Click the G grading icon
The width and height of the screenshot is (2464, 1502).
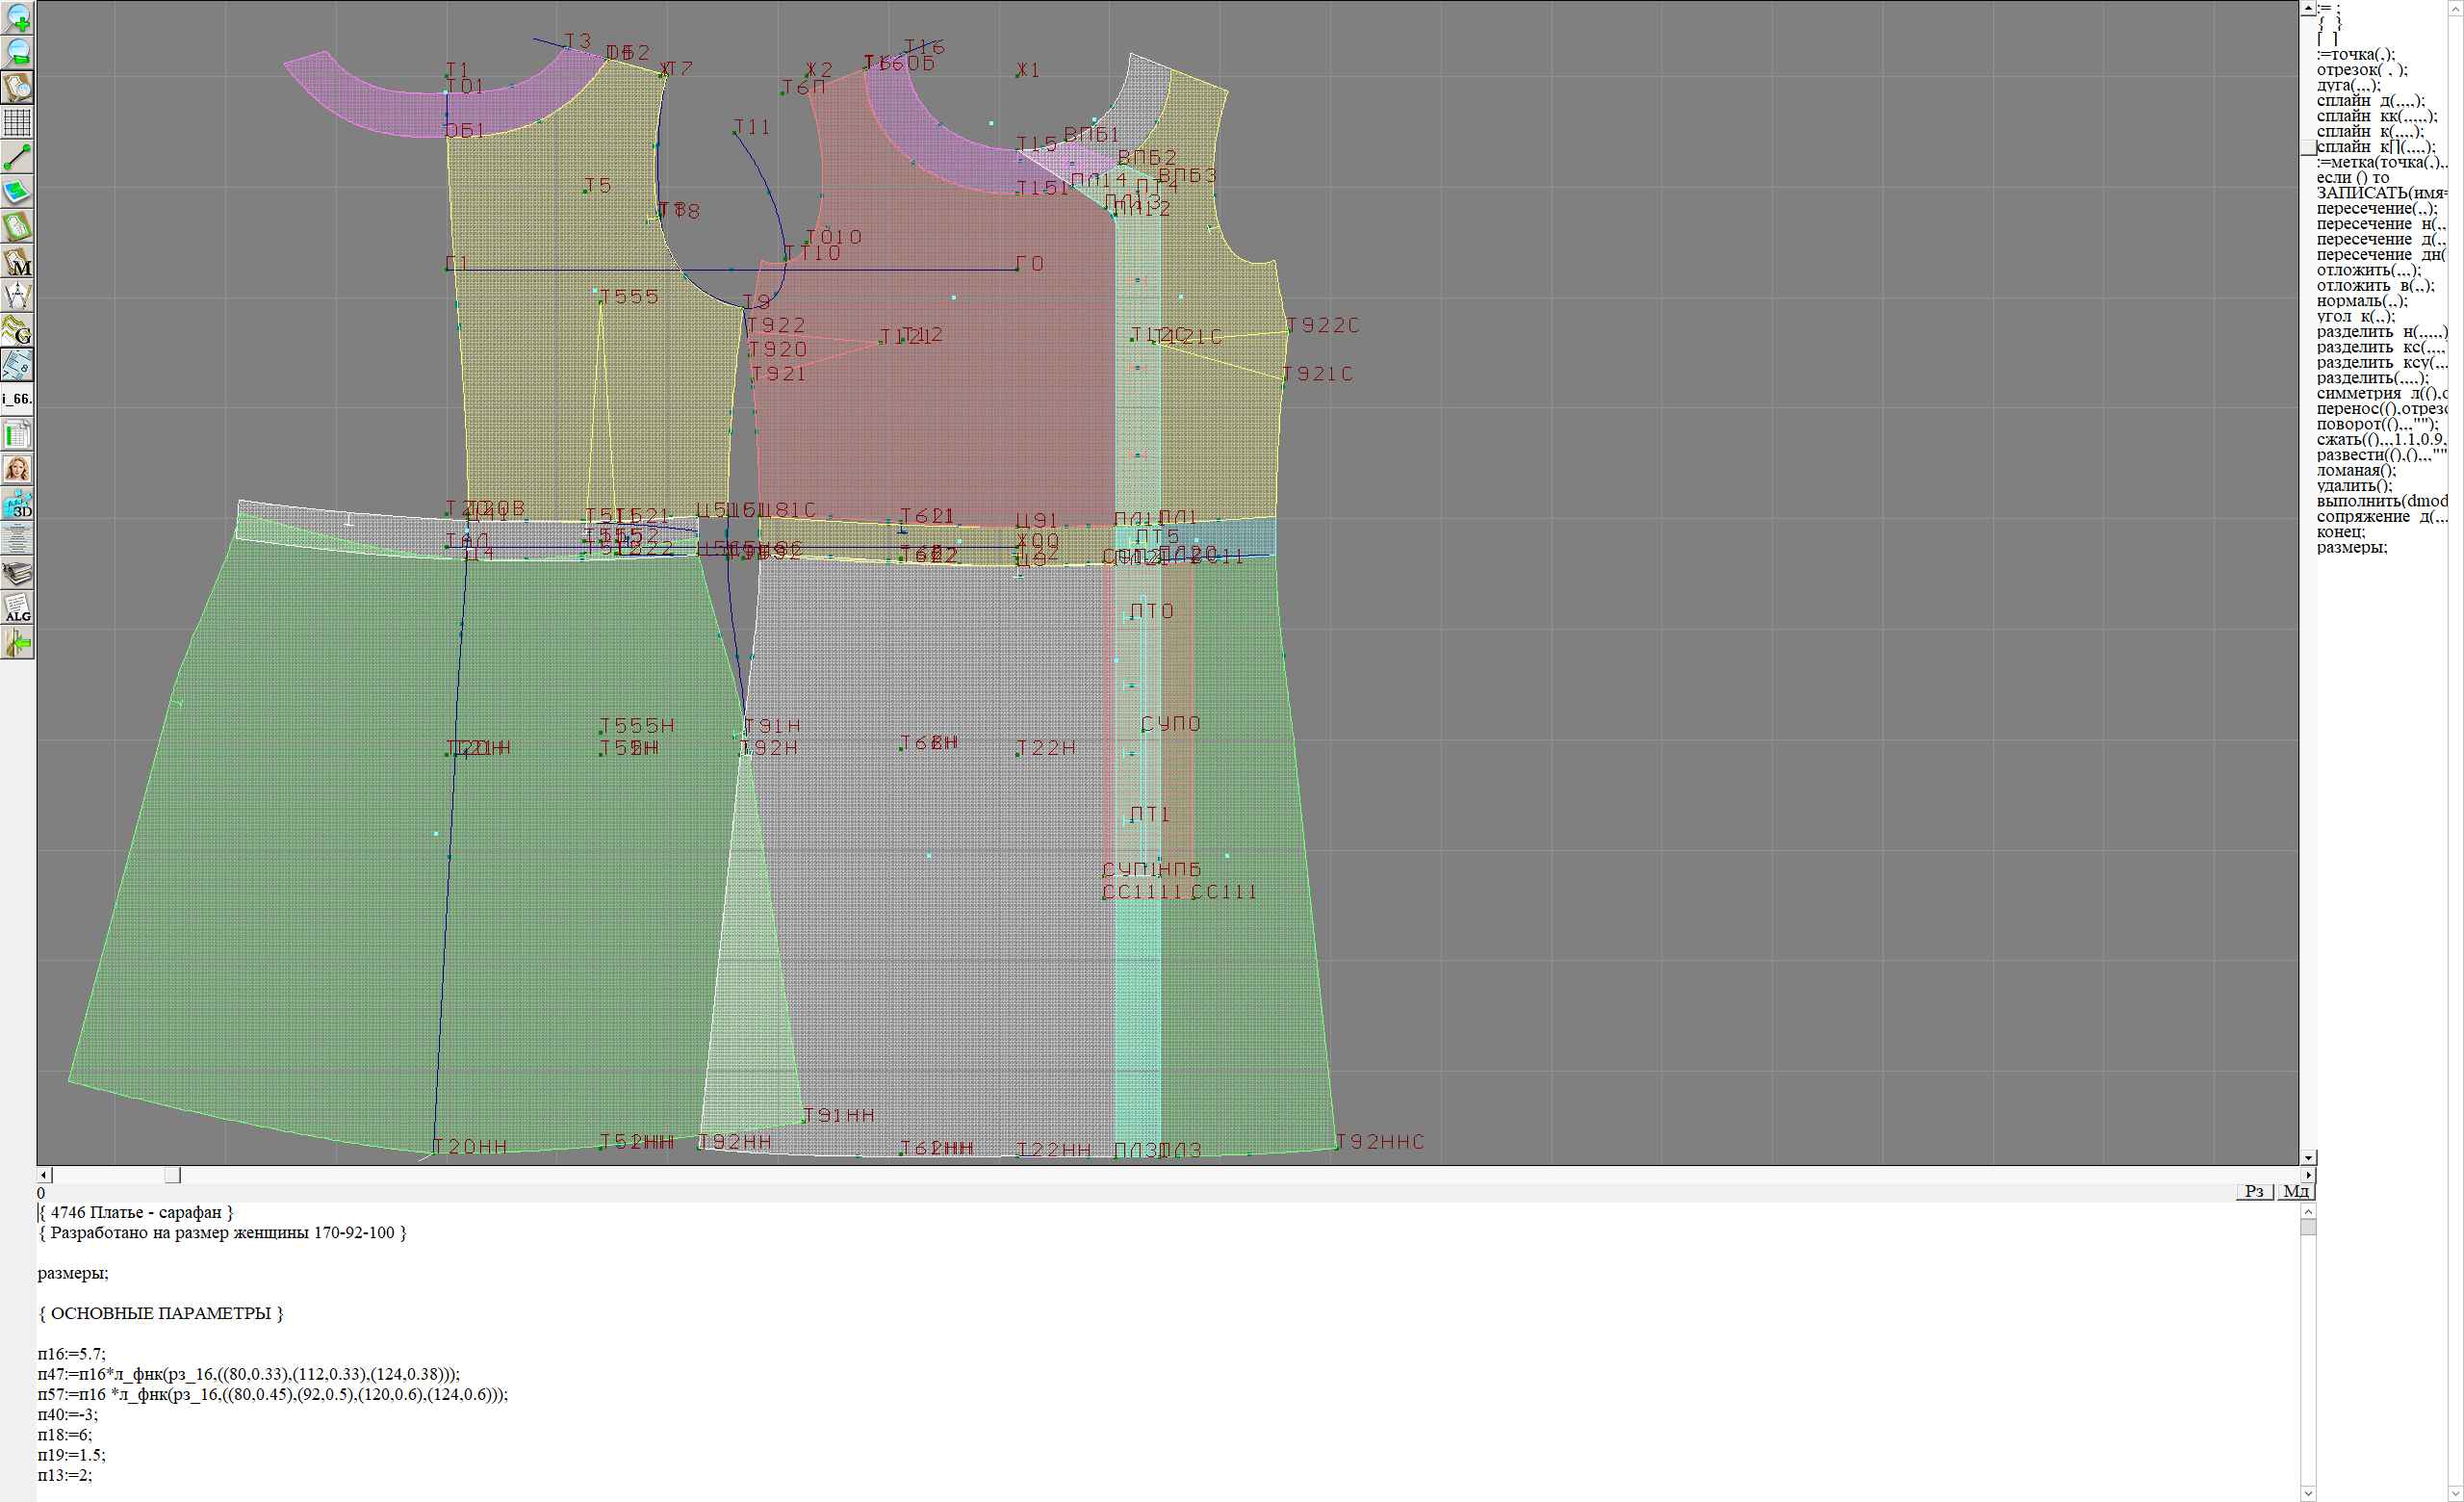coord(17,330)
